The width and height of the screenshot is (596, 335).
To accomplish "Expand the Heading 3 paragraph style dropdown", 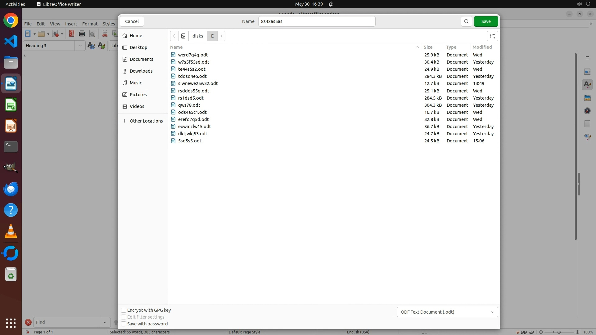I will (x=80, y=46).
